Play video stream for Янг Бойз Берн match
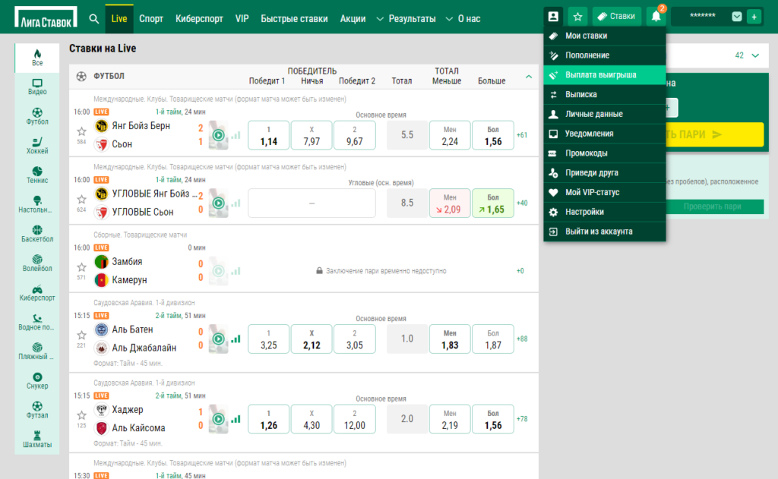The width and height of the screenshot is (778, 479). 218,135
